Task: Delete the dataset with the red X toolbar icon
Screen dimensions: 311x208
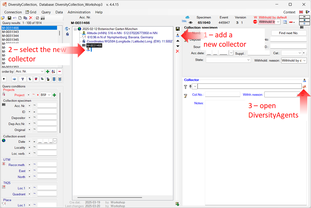Action: [x=31, y=18]
